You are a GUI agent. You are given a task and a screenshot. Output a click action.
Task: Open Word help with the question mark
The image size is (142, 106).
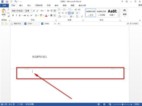pos(122,1)
